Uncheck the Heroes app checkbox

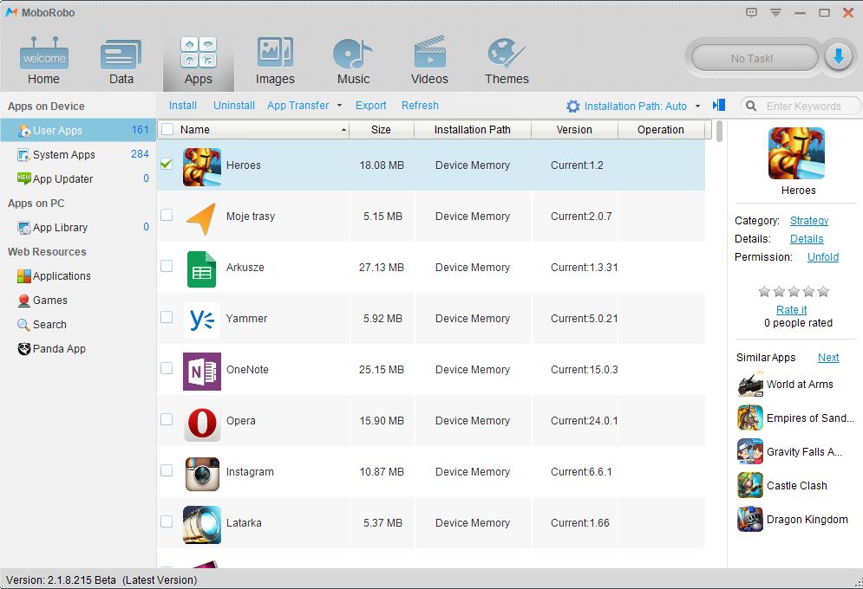167,164
